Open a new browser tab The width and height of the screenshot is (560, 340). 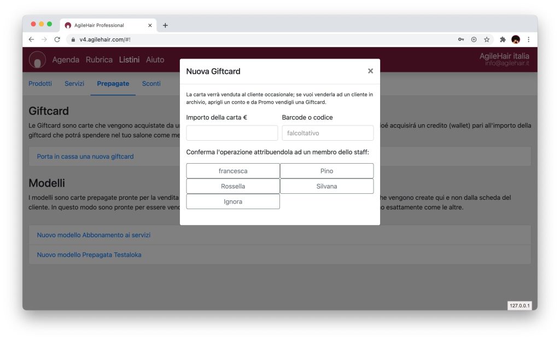pos(165,25)
